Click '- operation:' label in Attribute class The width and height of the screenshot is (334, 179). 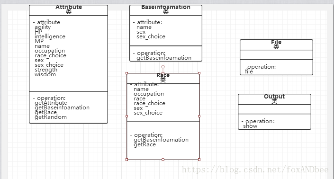pyautogui.click(x=49, y=98)
